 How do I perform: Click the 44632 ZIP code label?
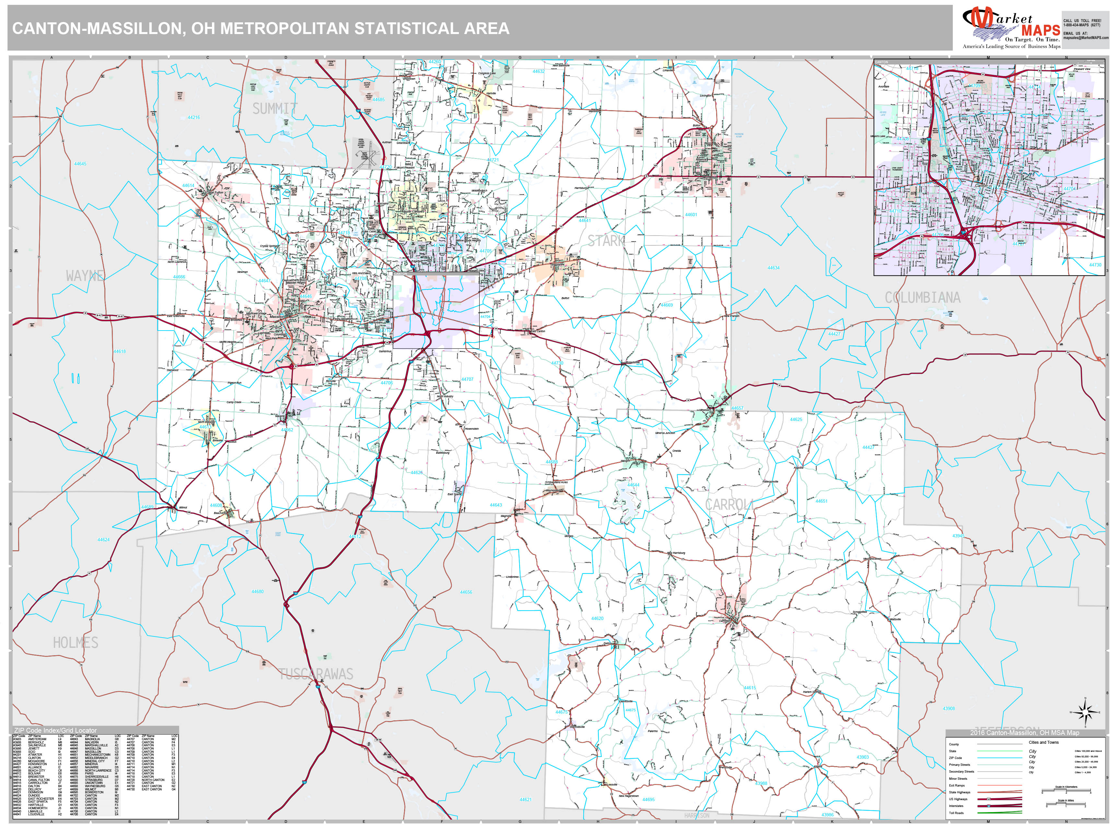pos(538,71)
